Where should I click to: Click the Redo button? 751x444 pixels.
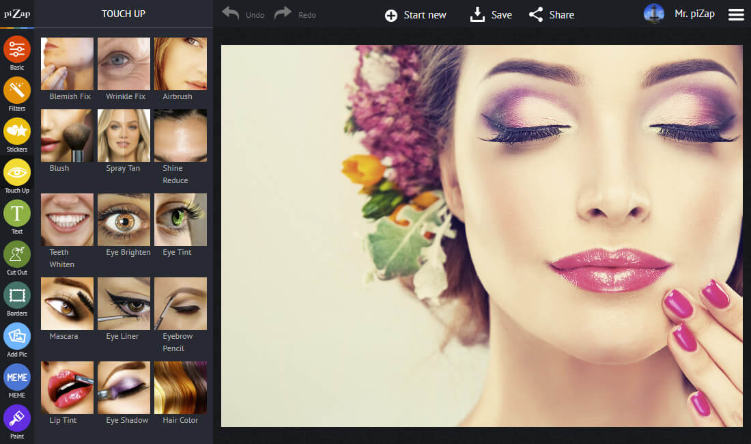click(295, 14)
